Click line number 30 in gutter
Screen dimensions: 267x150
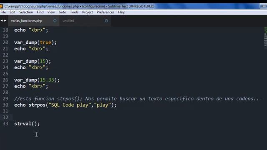(x=5, y=105)
